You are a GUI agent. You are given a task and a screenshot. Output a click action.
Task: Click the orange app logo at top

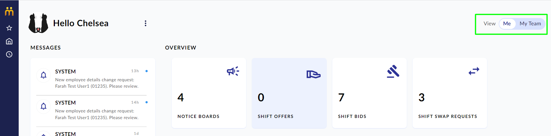pyautogui.click(x=9, y=11)
